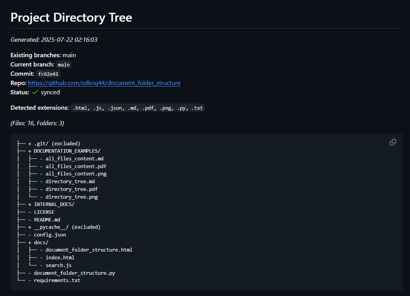This screenshot has width=410, height=296.
Task: Select all_files_content.md in the tree
Action: tap(74, 158)
